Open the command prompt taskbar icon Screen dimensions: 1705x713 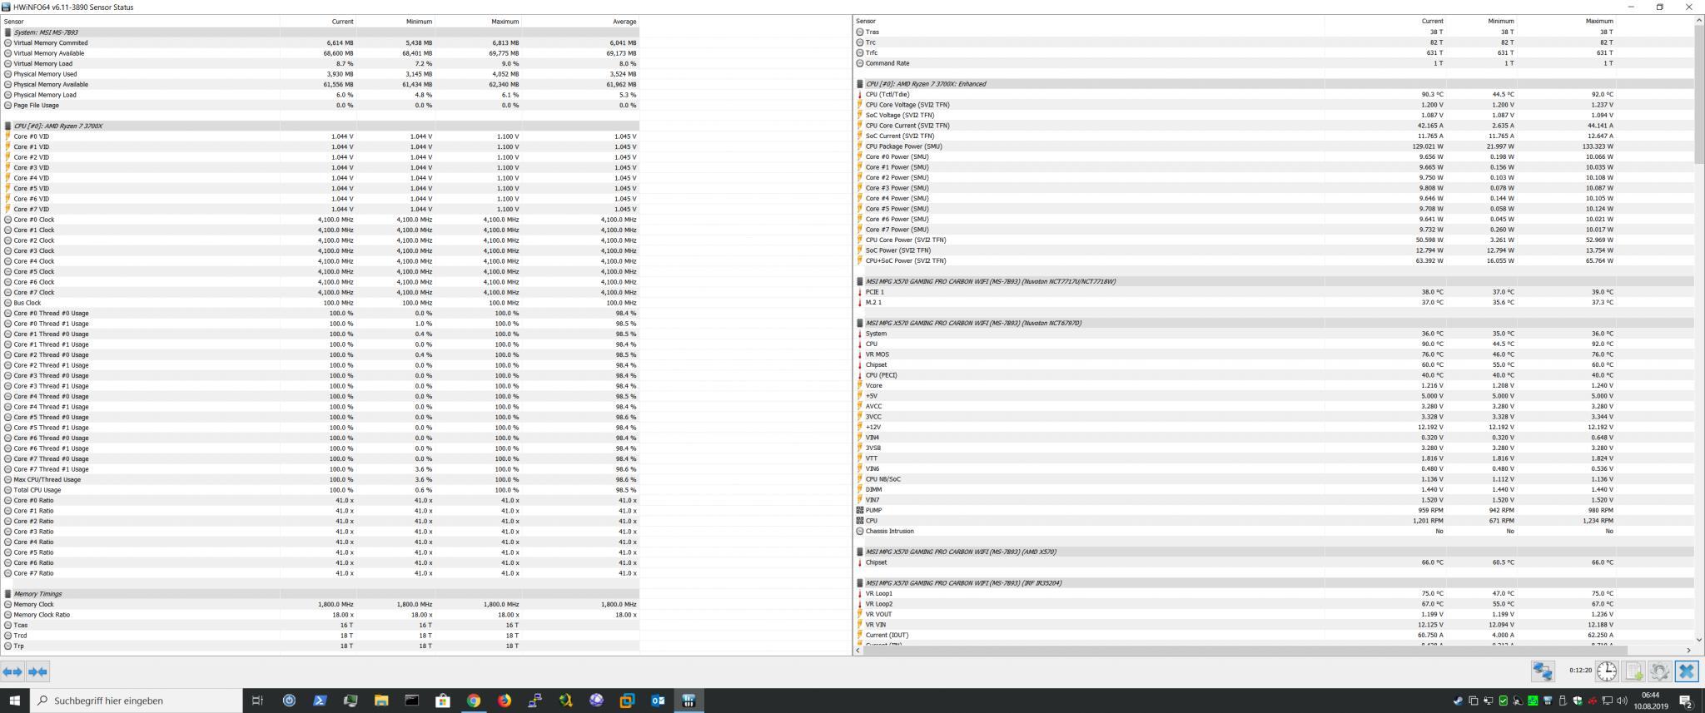412,701
